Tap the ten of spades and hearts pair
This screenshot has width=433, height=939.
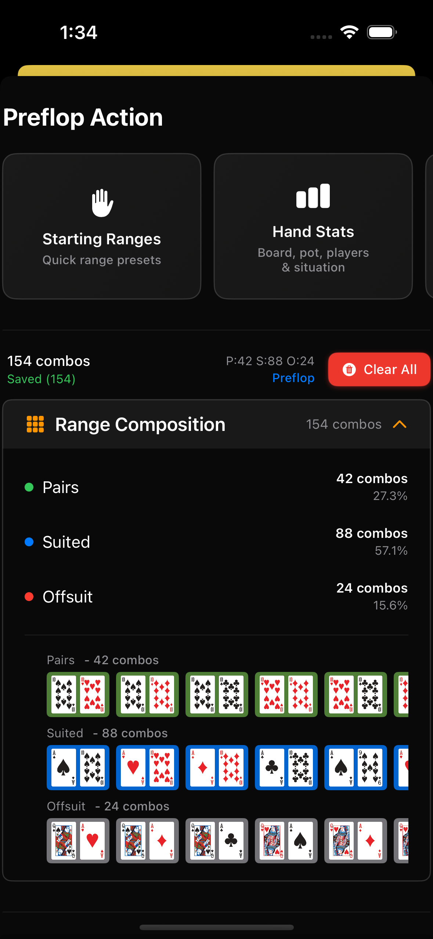(x=78, y=695)
